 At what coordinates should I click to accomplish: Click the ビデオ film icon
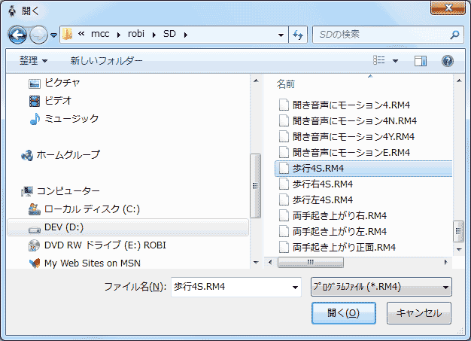35,102
